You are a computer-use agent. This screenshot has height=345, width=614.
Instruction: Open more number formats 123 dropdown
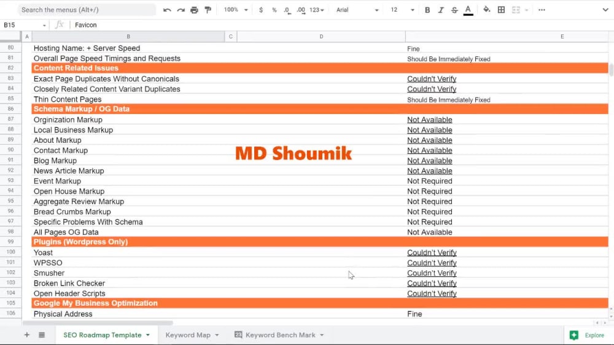coord(317,10)
